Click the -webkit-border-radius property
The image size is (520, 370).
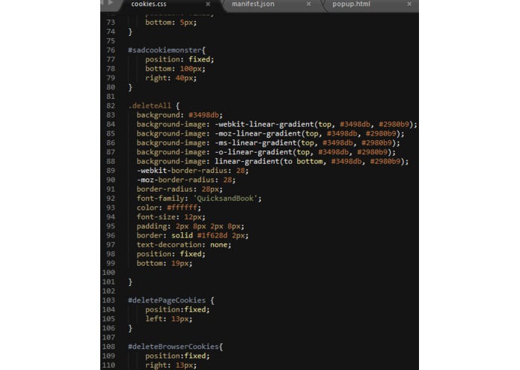[184, 171]
